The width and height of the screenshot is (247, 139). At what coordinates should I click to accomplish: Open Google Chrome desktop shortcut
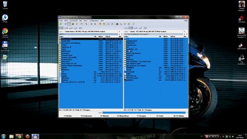tap(5, 33)
